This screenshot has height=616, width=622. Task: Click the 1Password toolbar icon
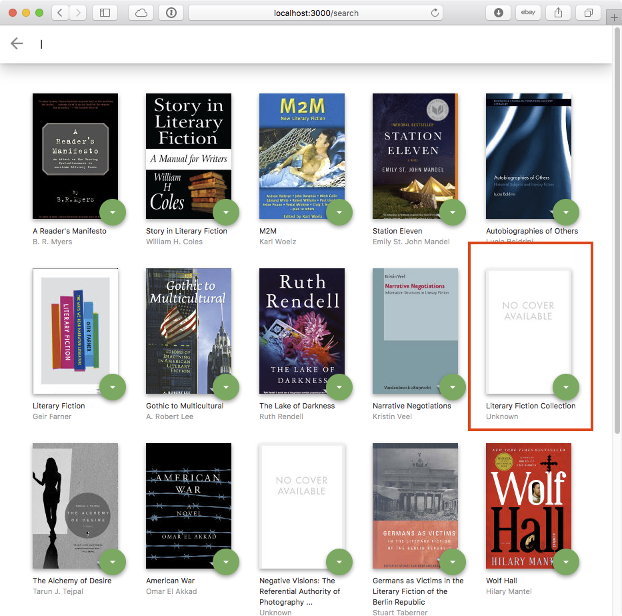point(171,13)
